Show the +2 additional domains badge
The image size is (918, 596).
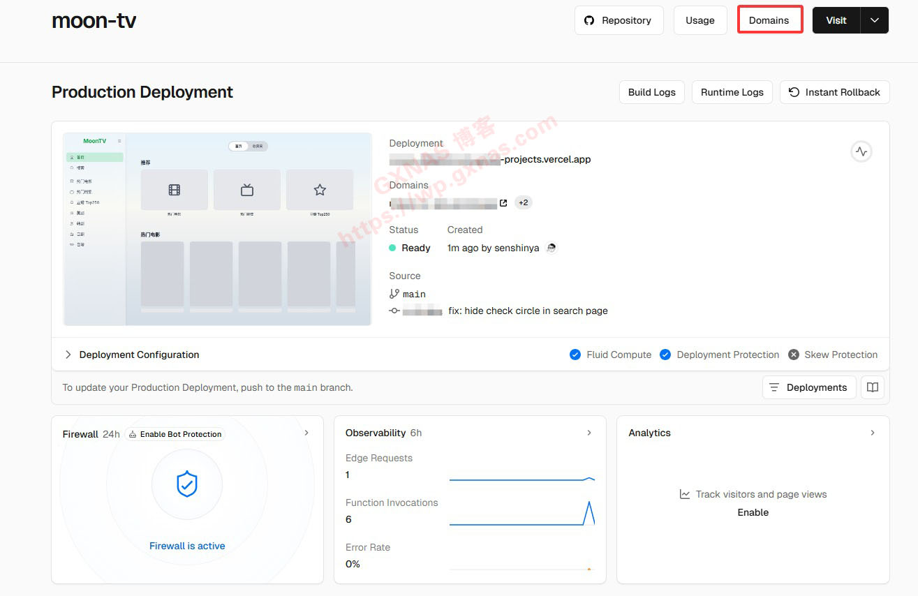[523, 202]
